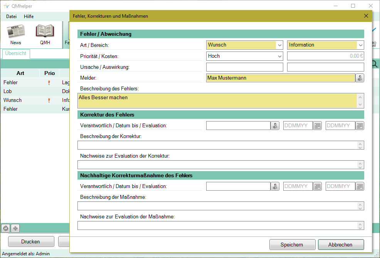Open the QMH handbook icon
Screen dimensions: 380x258
tap(45, 34)
